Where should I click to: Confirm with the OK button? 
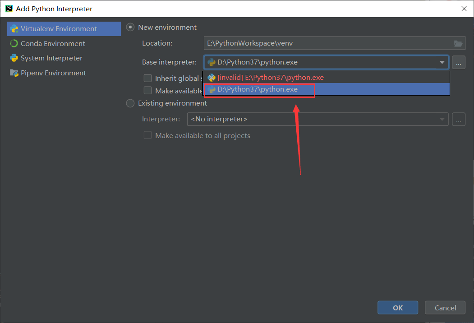397,308
